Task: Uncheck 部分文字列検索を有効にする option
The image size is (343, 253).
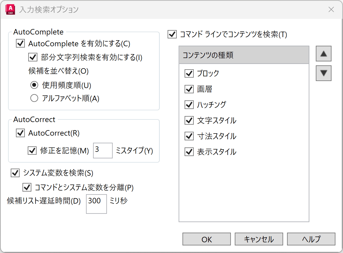Action: [33, 57]
